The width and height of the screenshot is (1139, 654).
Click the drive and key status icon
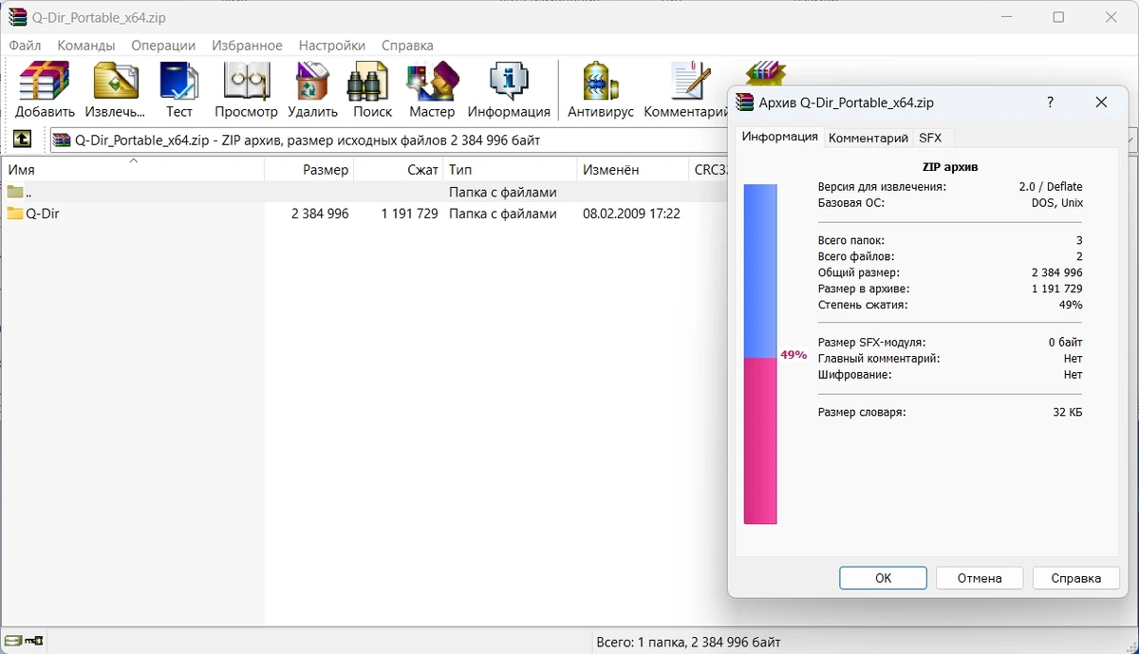click(23, 642)
